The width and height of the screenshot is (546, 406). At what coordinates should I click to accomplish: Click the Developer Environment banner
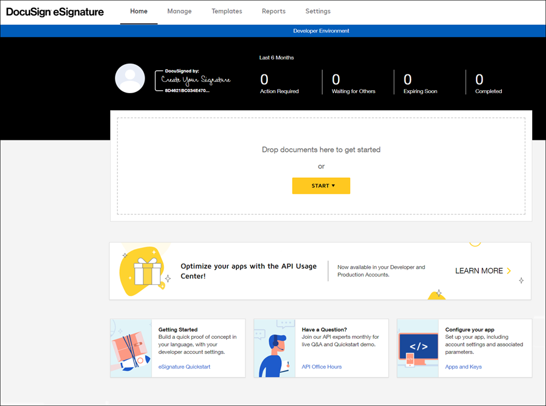(x=321, y=30)
